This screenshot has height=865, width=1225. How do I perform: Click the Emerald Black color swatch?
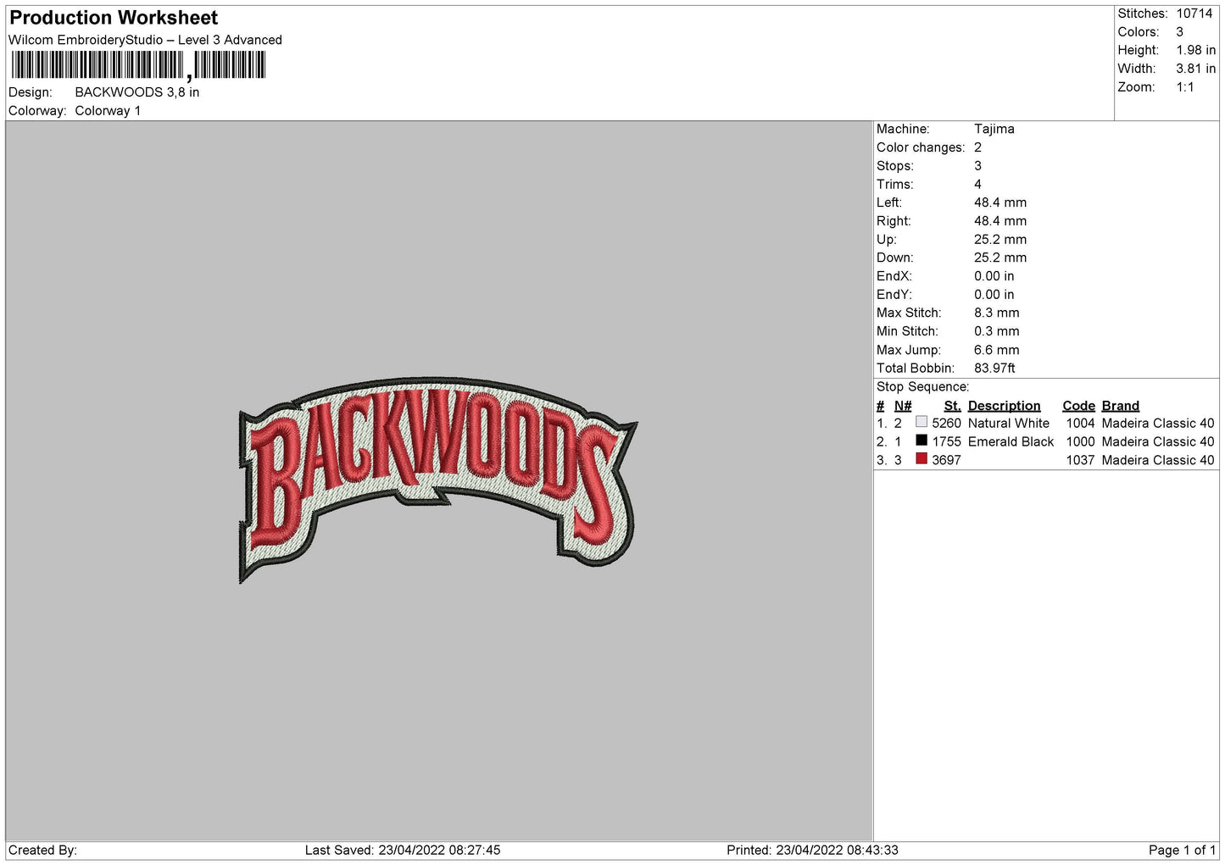tap(922, 441)
